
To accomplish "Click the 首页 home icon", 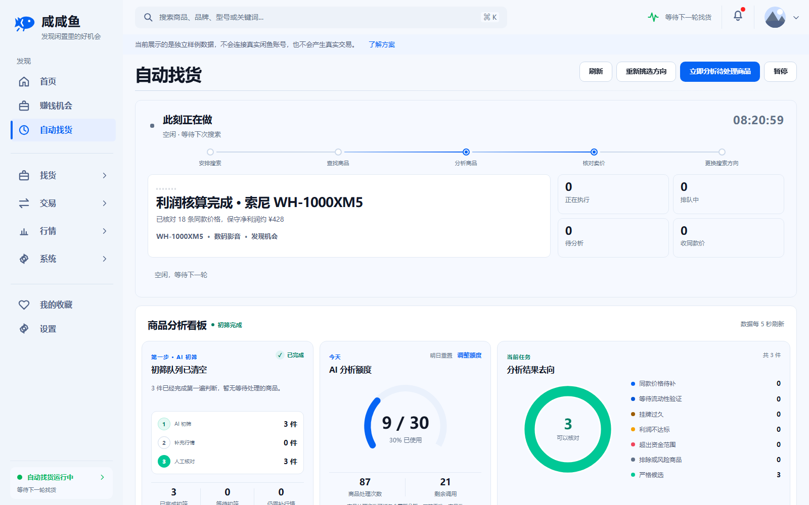I will click(24, 81).
